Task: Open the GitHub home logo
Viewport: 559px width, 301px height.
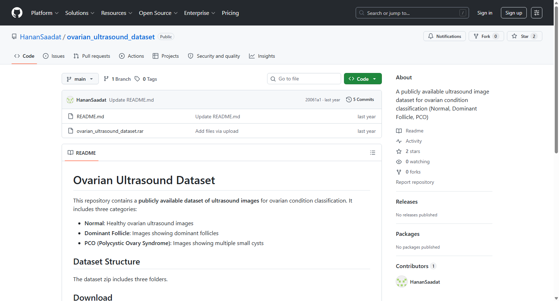Action: 17,13
